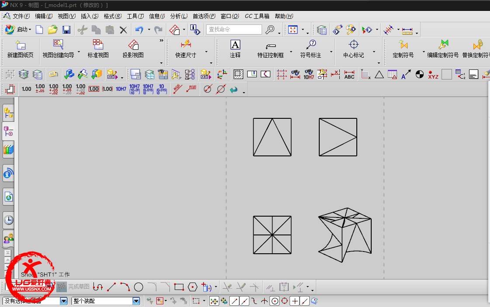Open the 分析(L) menu
Viewport: 490px width, 307px height.
pos(179,16)
